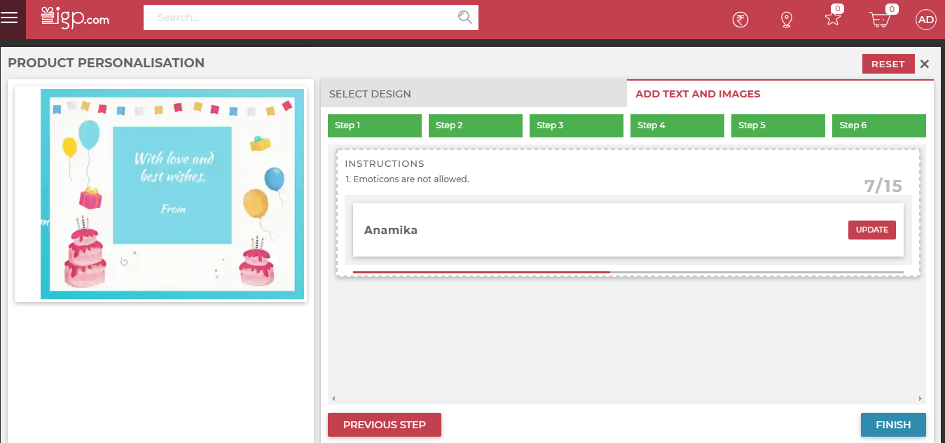Switch to Add Text and Images tab
945x443 pixels.
(x=780, y=94)
